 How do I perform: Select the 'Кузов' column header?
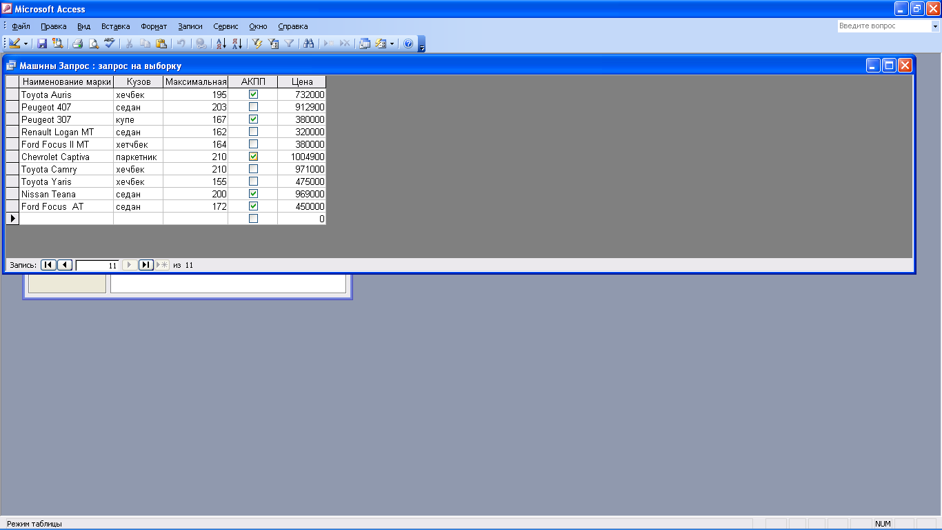tap(139, 82)
